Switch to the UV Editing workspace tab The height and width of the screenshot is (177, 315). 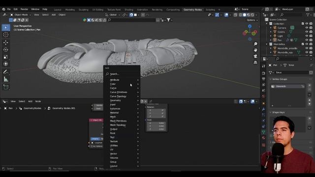coord(97,10)
